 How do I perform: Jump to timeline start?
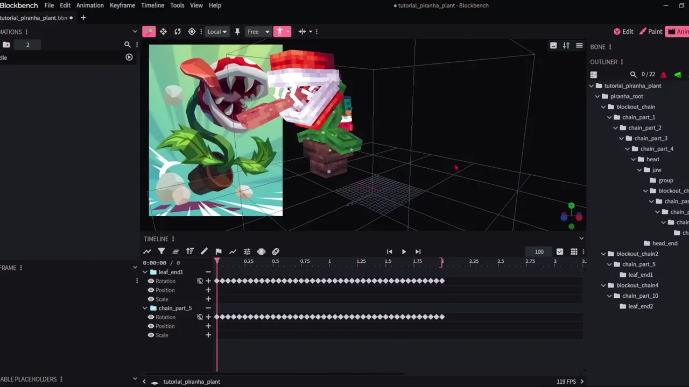tap(389, 252)
